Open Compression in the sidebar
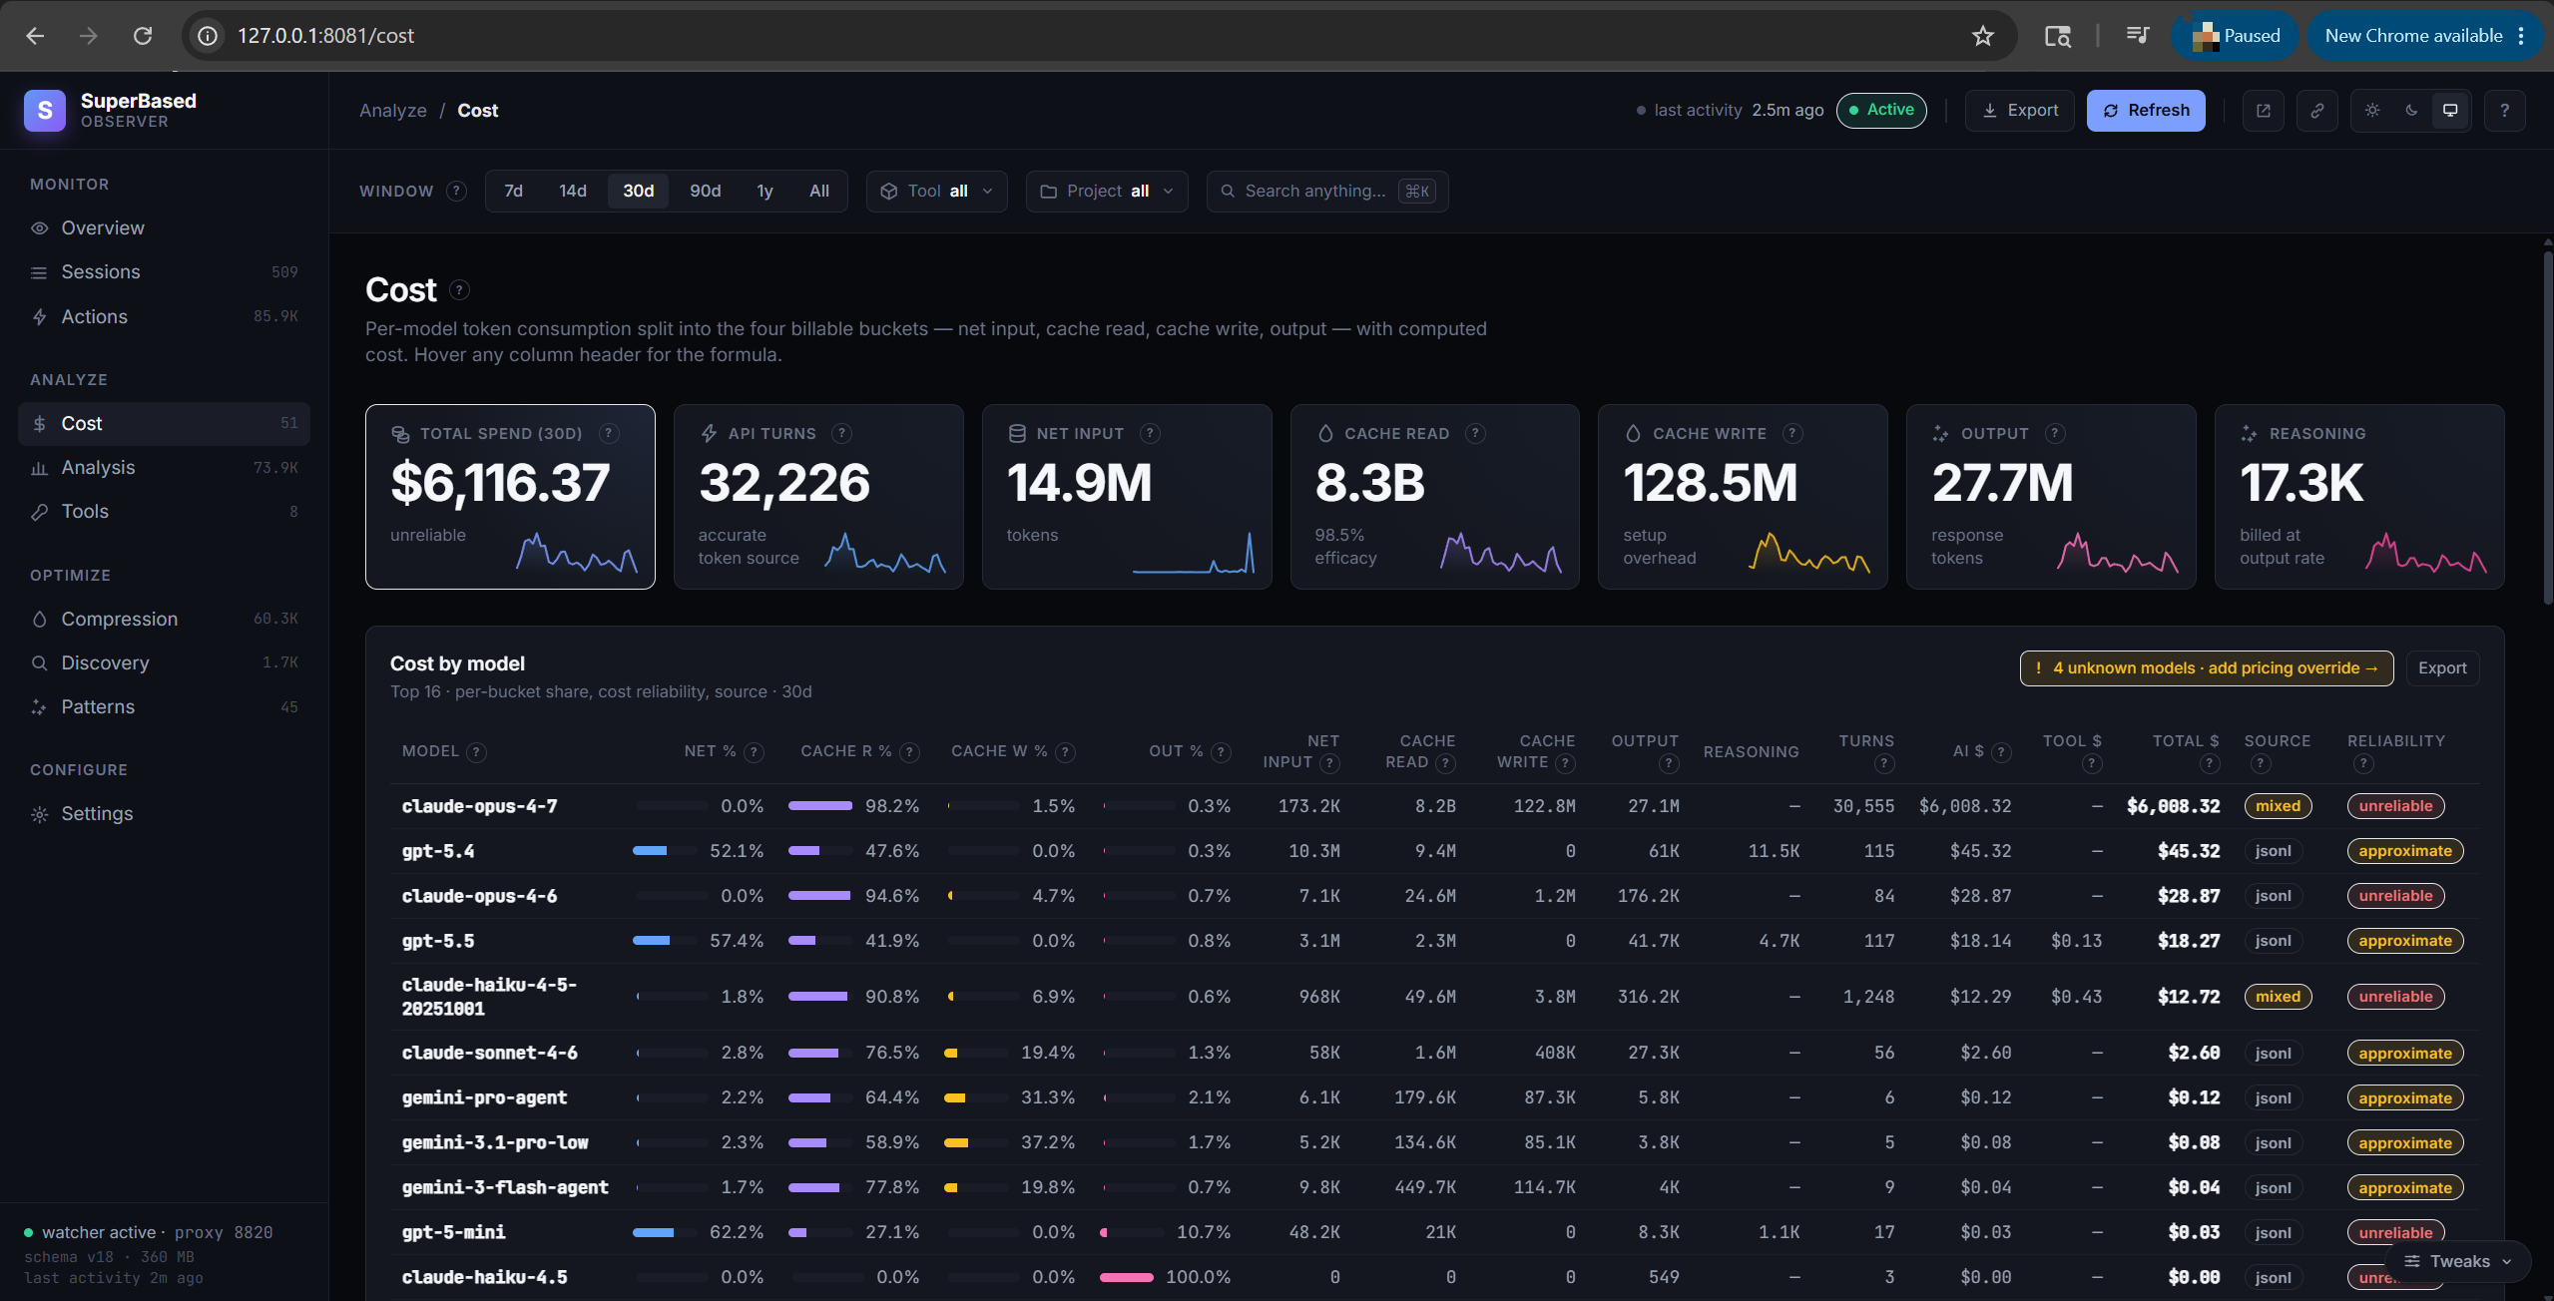 point(165,619)
